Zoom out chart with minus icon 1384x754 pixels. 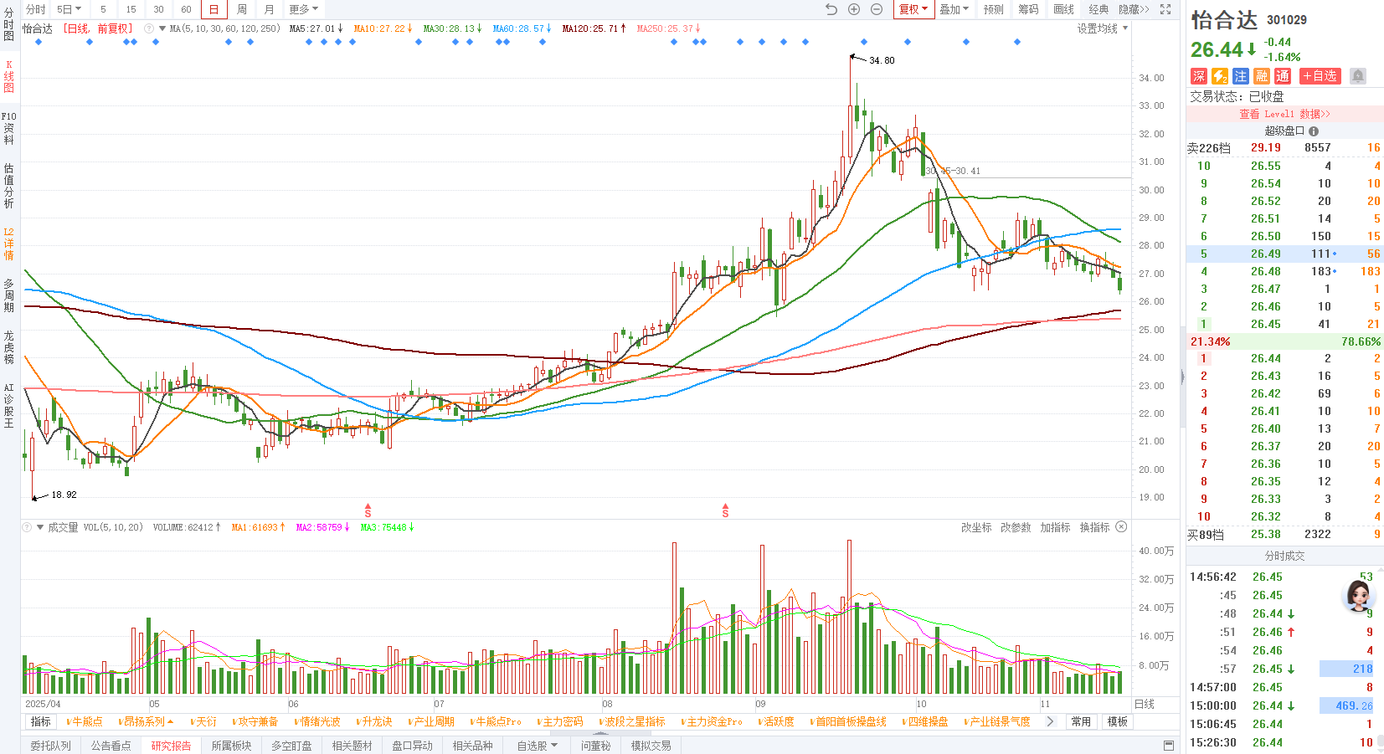coord(877,9)
